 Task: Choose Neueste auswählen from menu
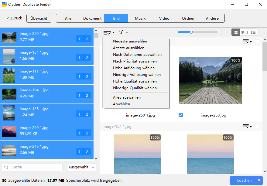tap(130, 41)
